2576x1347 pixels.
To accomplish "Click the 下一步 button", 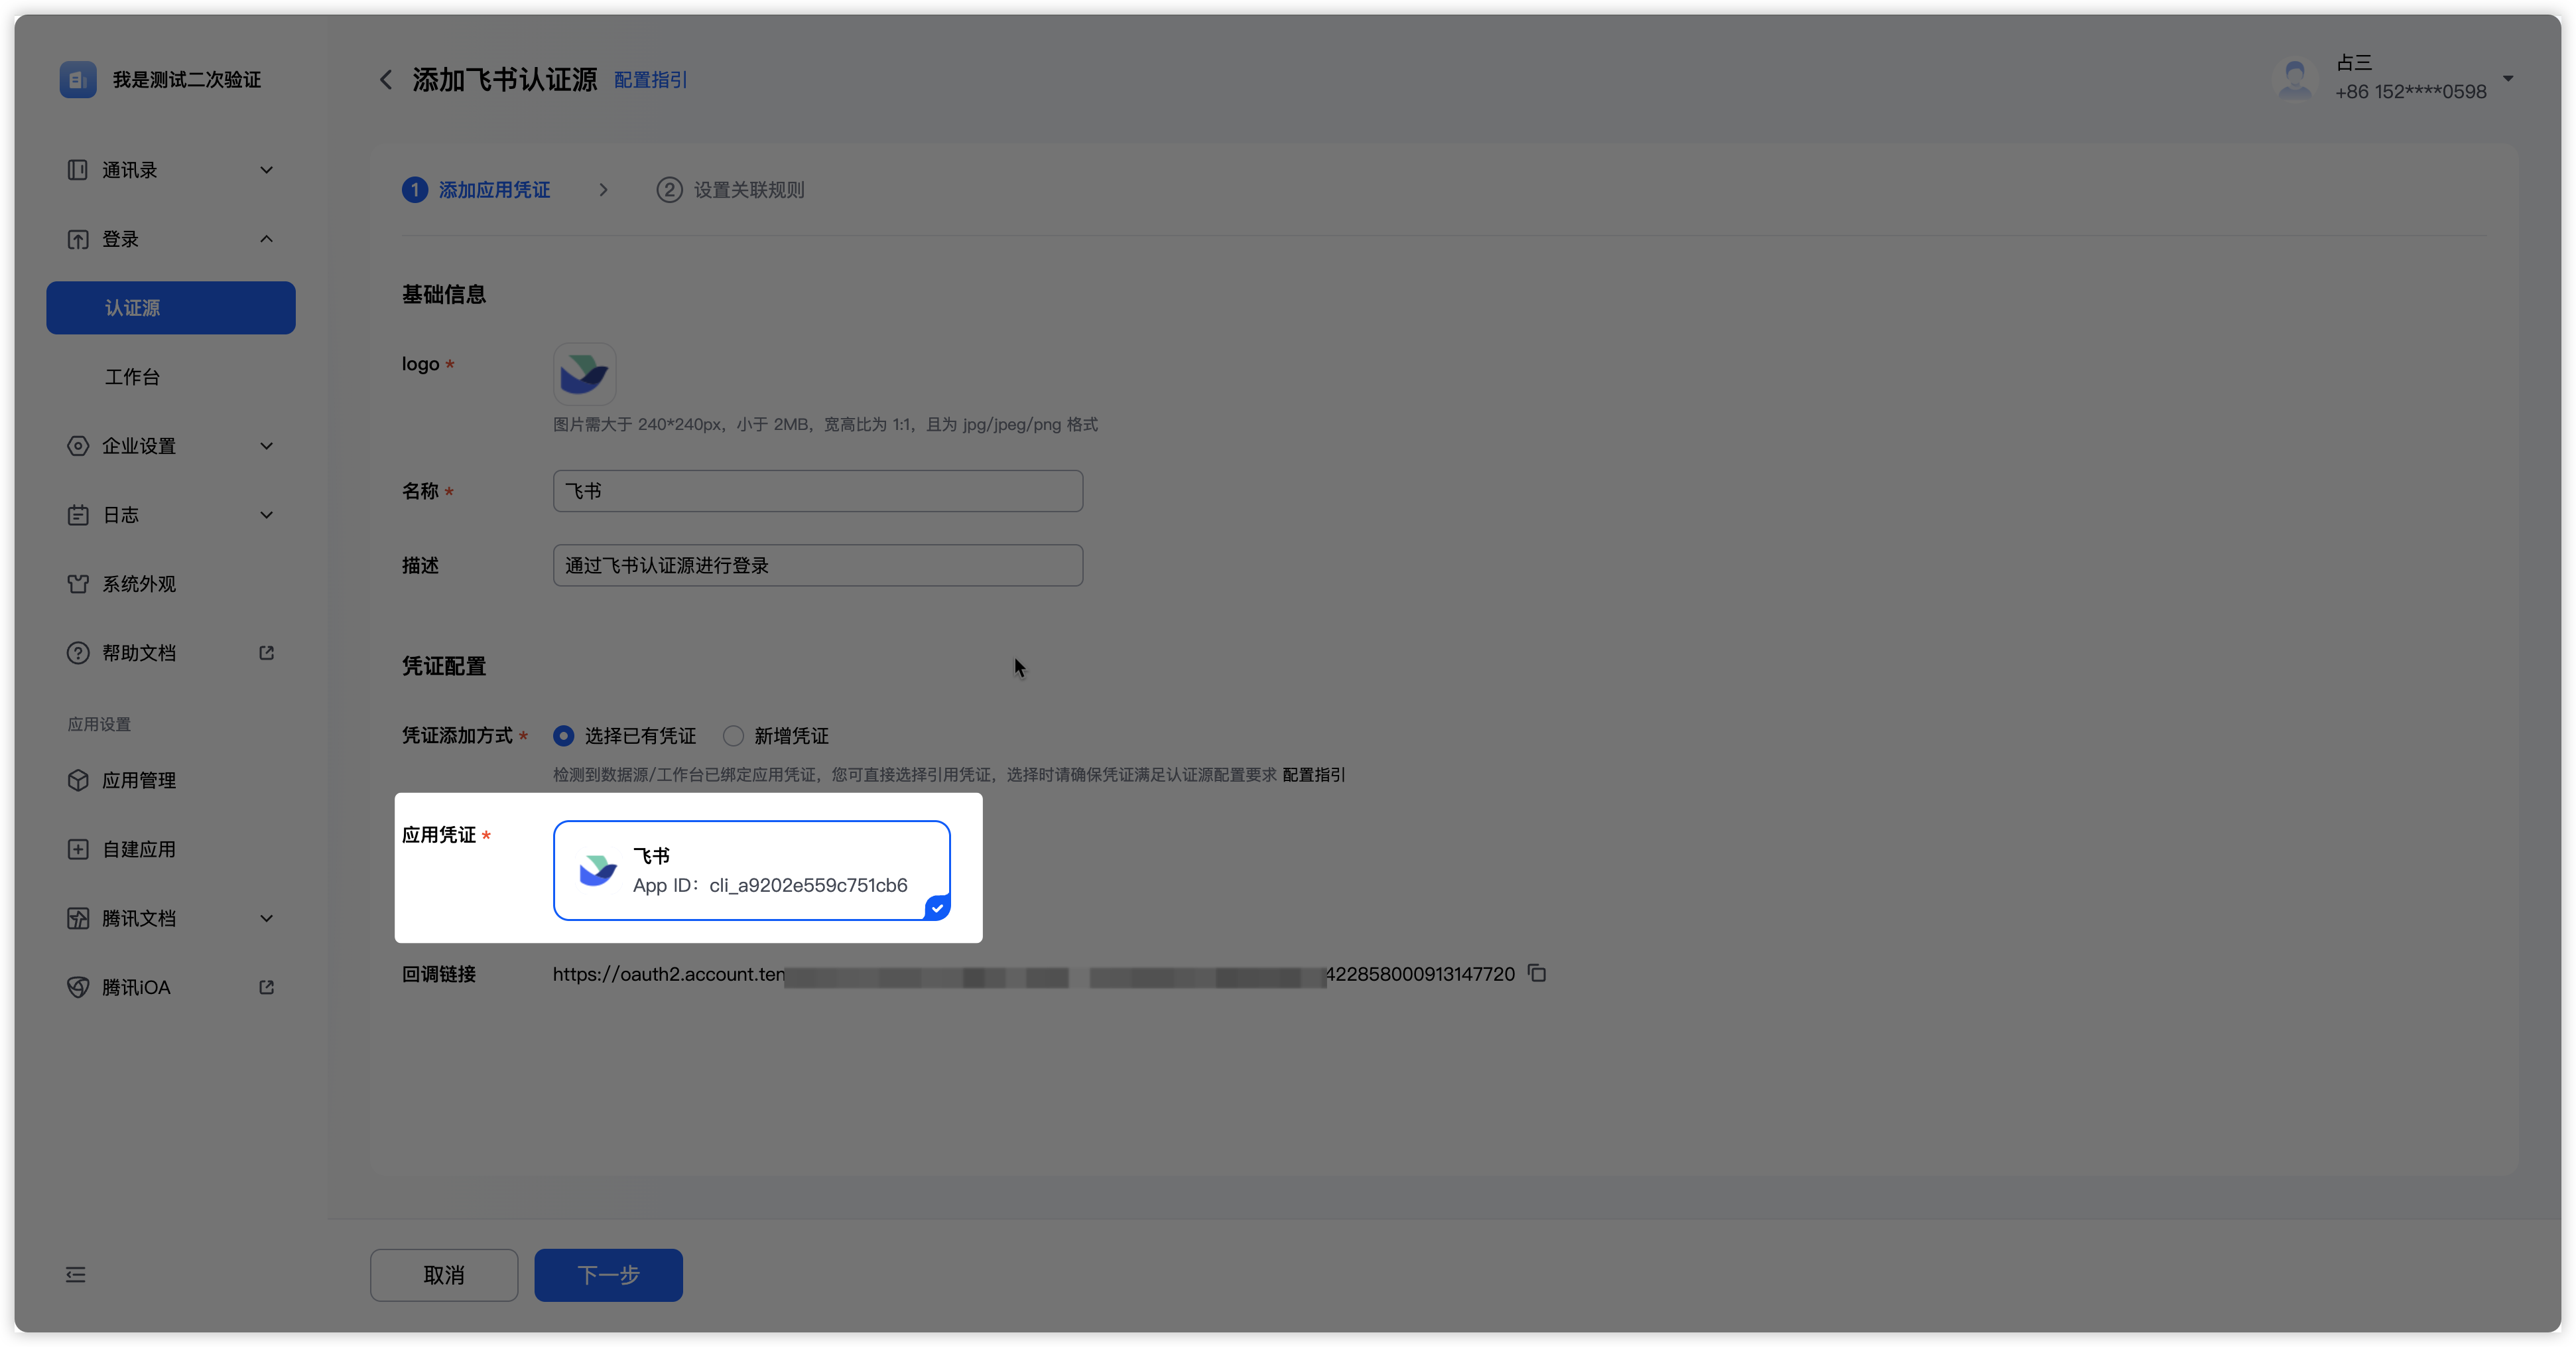I will 608,1274.
